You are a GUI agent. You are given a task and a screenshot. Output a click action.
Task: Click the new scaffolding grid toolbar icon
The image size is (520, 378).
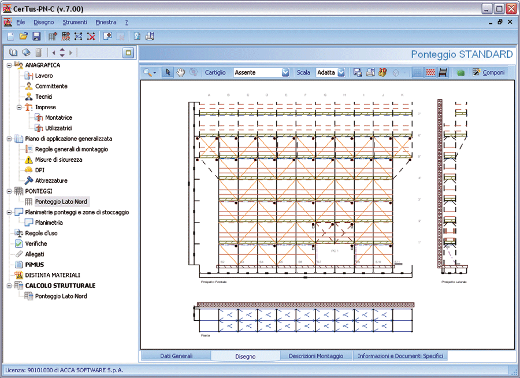tap(52, 36)
